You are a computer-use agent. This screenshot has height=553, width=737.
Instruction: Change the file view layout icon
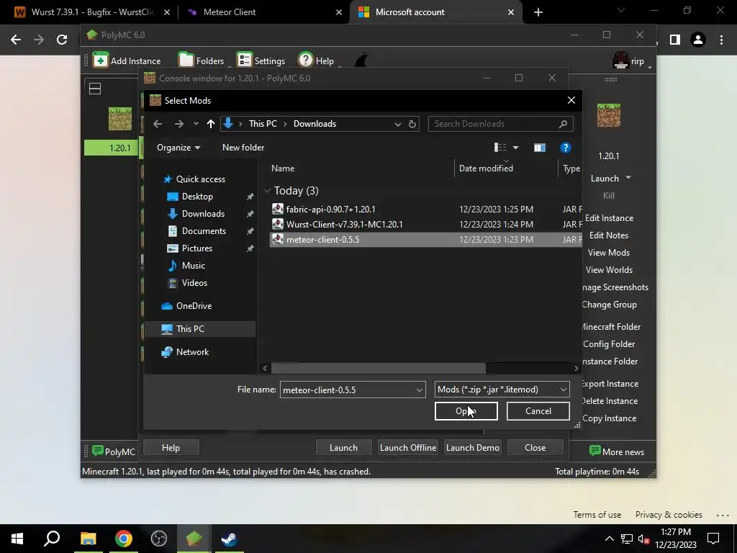(x=500, y=148)
